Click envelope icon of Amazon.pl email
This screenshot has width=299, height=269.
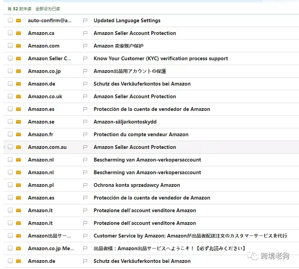tap(18, 185)
